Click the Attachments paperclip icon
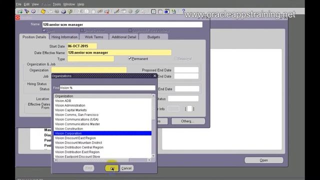Viewport: 320px width, 180px height. [137, 11]
